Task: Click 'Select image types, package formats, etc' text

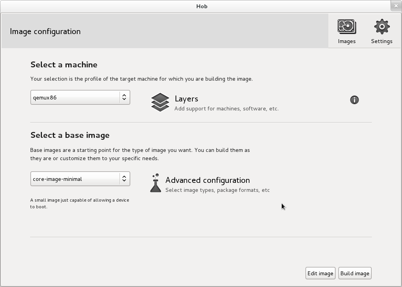Action: [217, 190]
